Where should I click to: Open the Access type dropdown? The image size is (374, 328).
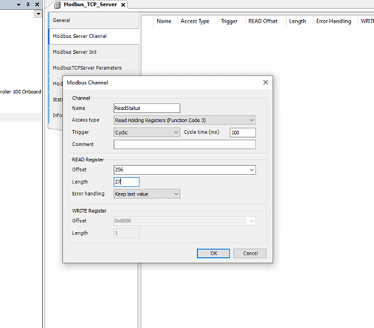[185, 120]
